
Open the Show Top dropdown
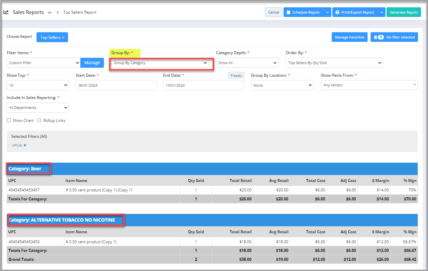(38, 85)
